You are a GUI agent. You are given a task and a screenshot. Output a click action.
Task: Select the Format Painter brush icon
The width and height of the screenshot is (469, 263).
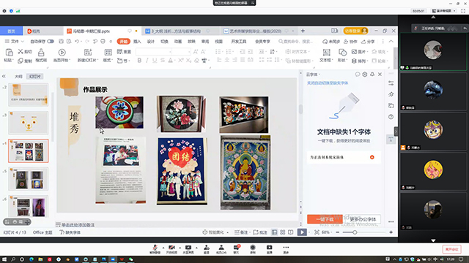pyautogui.click(x=41, y=53)
